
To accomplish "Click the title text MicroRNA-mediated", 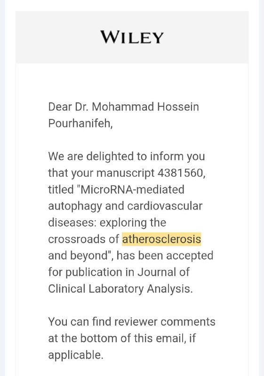I will (133, 189).
